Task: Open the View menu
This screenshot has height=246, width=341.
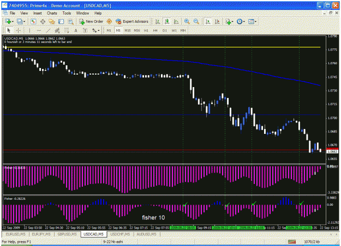Action: click(24, 13)
